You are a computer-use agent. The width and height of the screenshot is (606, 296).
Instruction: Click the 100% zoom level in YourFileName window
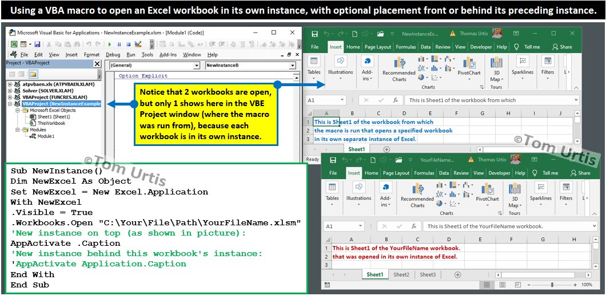point(587,285)
